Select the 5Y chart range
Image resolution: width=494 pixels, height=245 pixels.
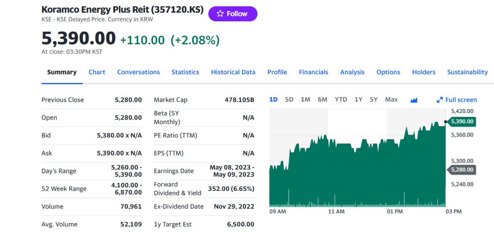[x=373, y=99]
